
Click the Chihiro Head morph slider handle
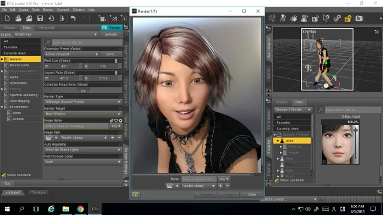355,130
